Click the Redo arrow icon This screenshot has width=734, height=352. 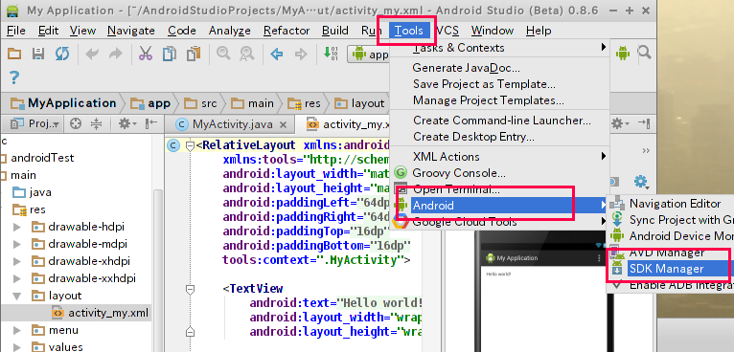click(x=115, y=55)
